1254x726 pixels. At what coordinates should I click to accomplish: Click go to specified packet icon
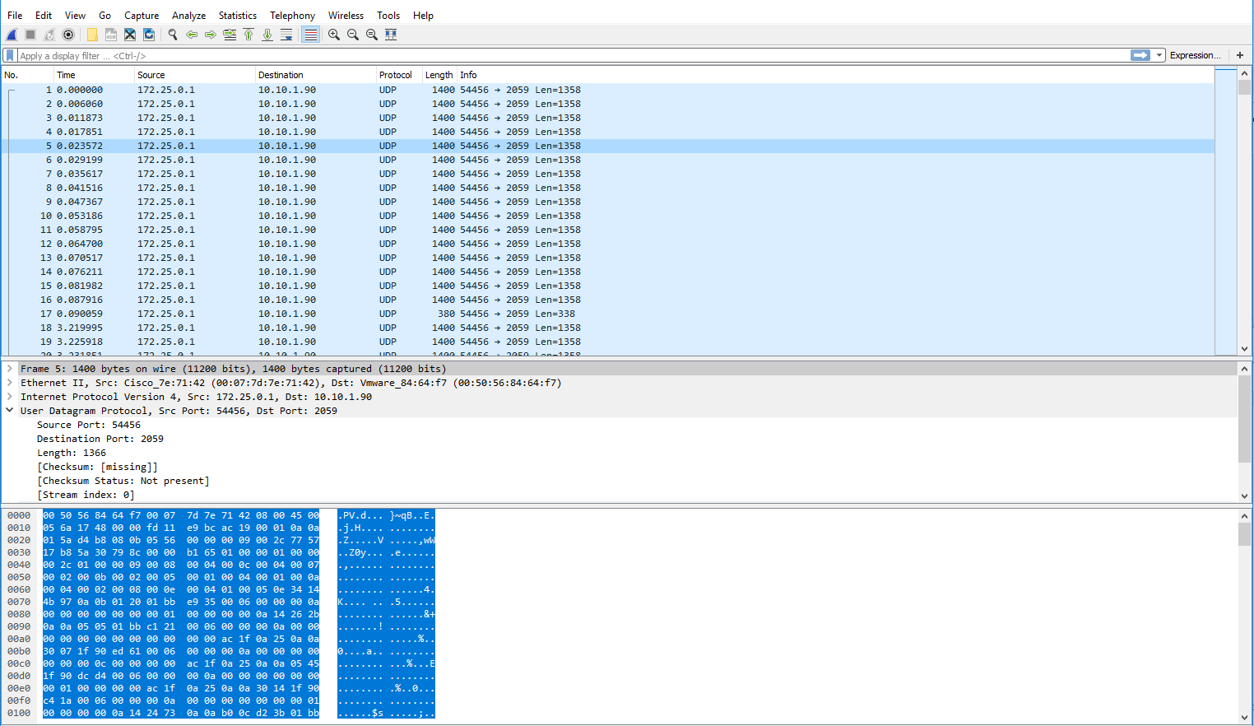pos(230,35)
